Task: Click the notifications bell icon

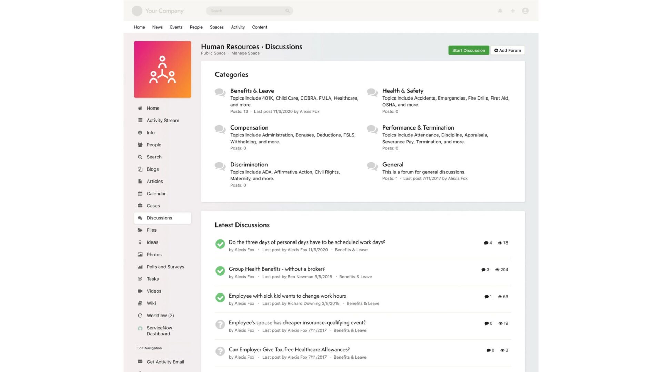Action: pyautogui.click(x=500, y=11)
